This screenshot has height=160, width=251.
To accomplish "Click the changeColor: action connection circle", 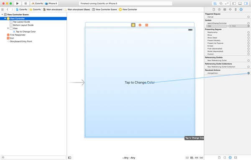I will pos(248,73).
